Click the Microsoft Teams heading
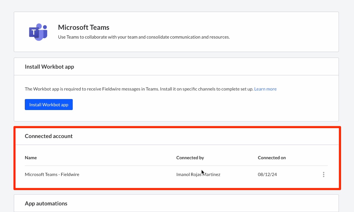This screenshot has height=212, width=354. [x=84, y=27]
